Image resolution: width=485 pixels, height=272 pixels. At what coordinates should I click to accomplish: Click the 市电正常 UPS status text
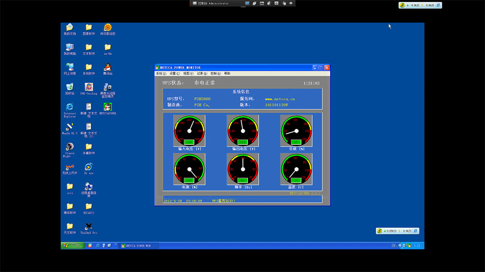(205, 83)
